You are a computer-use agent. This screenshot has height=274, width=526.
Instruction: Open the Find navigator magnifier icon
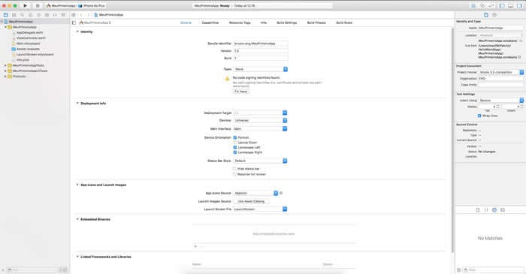22,15
